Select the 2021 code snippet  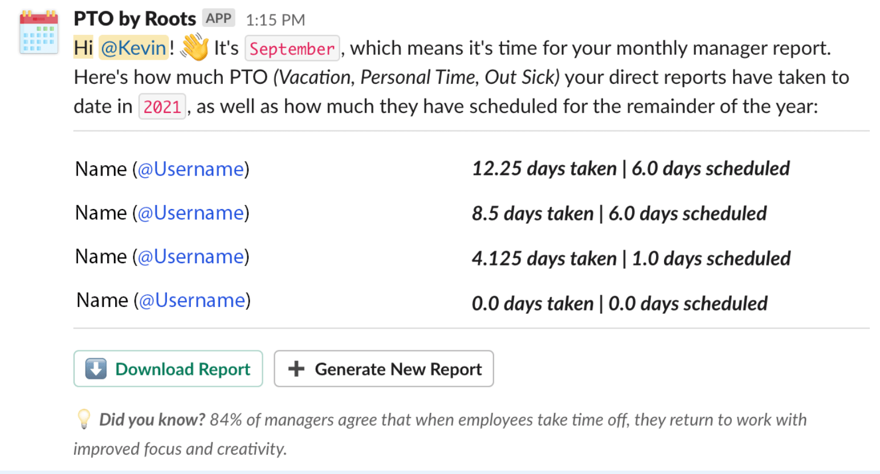point(162,107)
